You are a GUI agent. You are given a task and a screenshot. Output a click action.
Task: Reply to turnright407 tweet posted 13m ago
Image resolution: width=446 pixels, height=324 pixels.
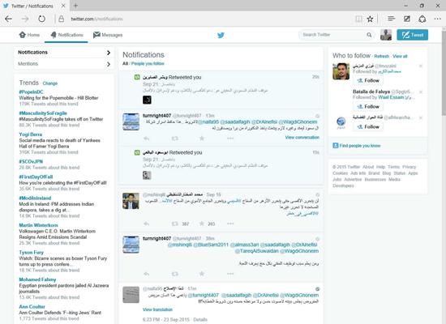(x=147, y=139)
